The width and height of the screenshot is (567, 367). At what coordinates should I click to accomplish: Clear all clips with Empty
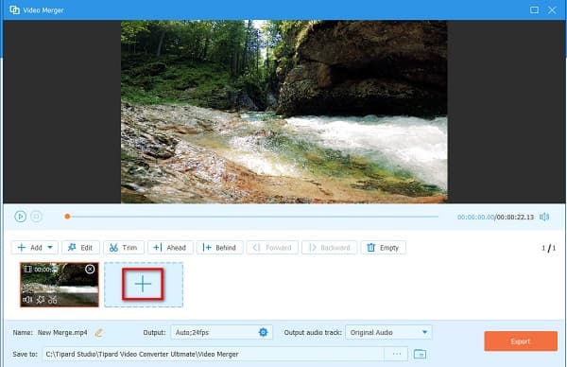click(x=383, y=248)
